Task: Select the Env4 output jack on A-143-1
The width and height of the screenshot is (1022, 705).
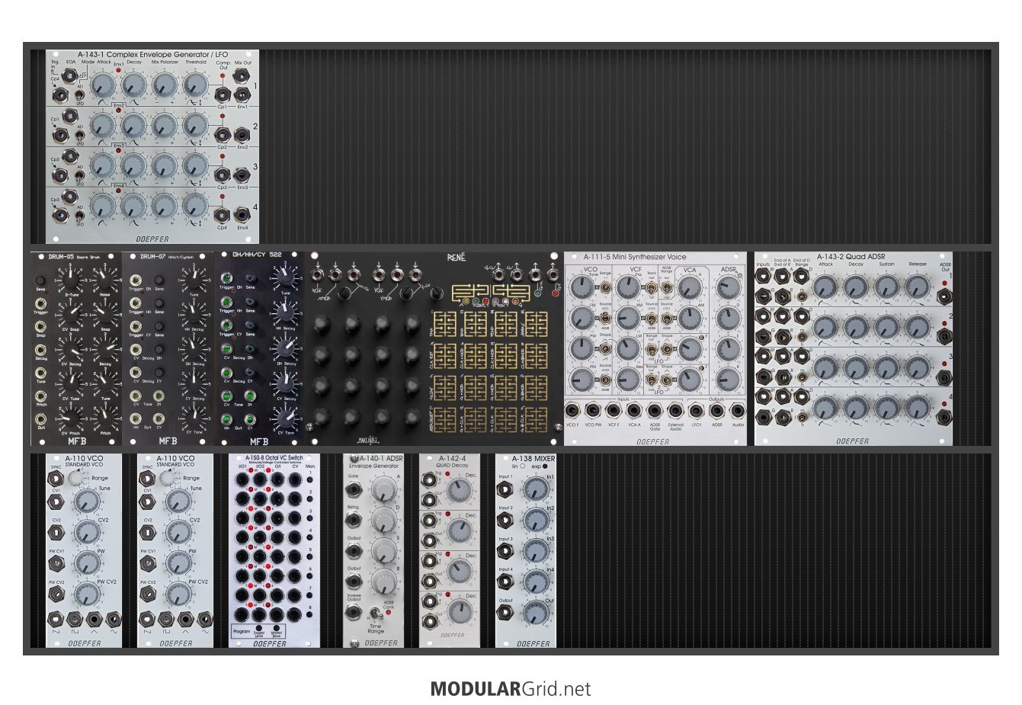Action: (242, 215)
